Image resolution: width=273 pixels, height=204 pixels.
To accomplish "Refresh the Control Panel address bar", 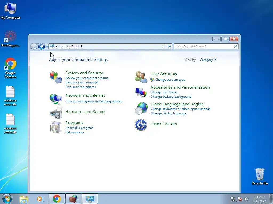I will (x=169, y=46).
